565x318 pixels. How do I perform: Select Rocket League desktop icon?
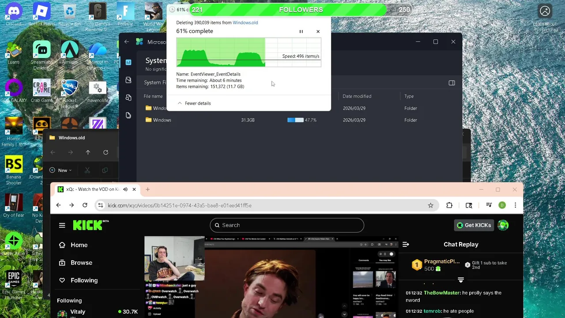pos(69,94)
